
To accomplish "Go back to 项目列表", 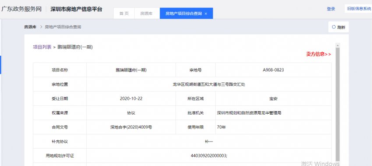I will [x=42, y=47].
